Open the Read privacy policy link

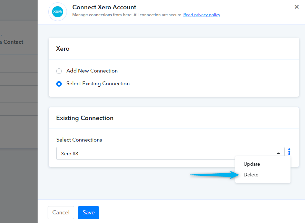(201, 15)
